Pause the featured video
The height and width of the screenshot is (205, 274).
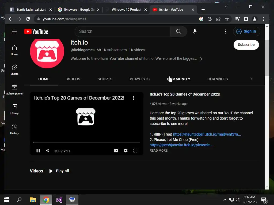click(x=38, y=151)
